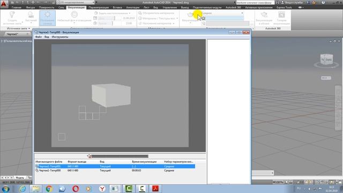This screenshot has width=343, height=193.
Task: Click the cancel render icon by progress bar
Action: [x=89, y=156]
